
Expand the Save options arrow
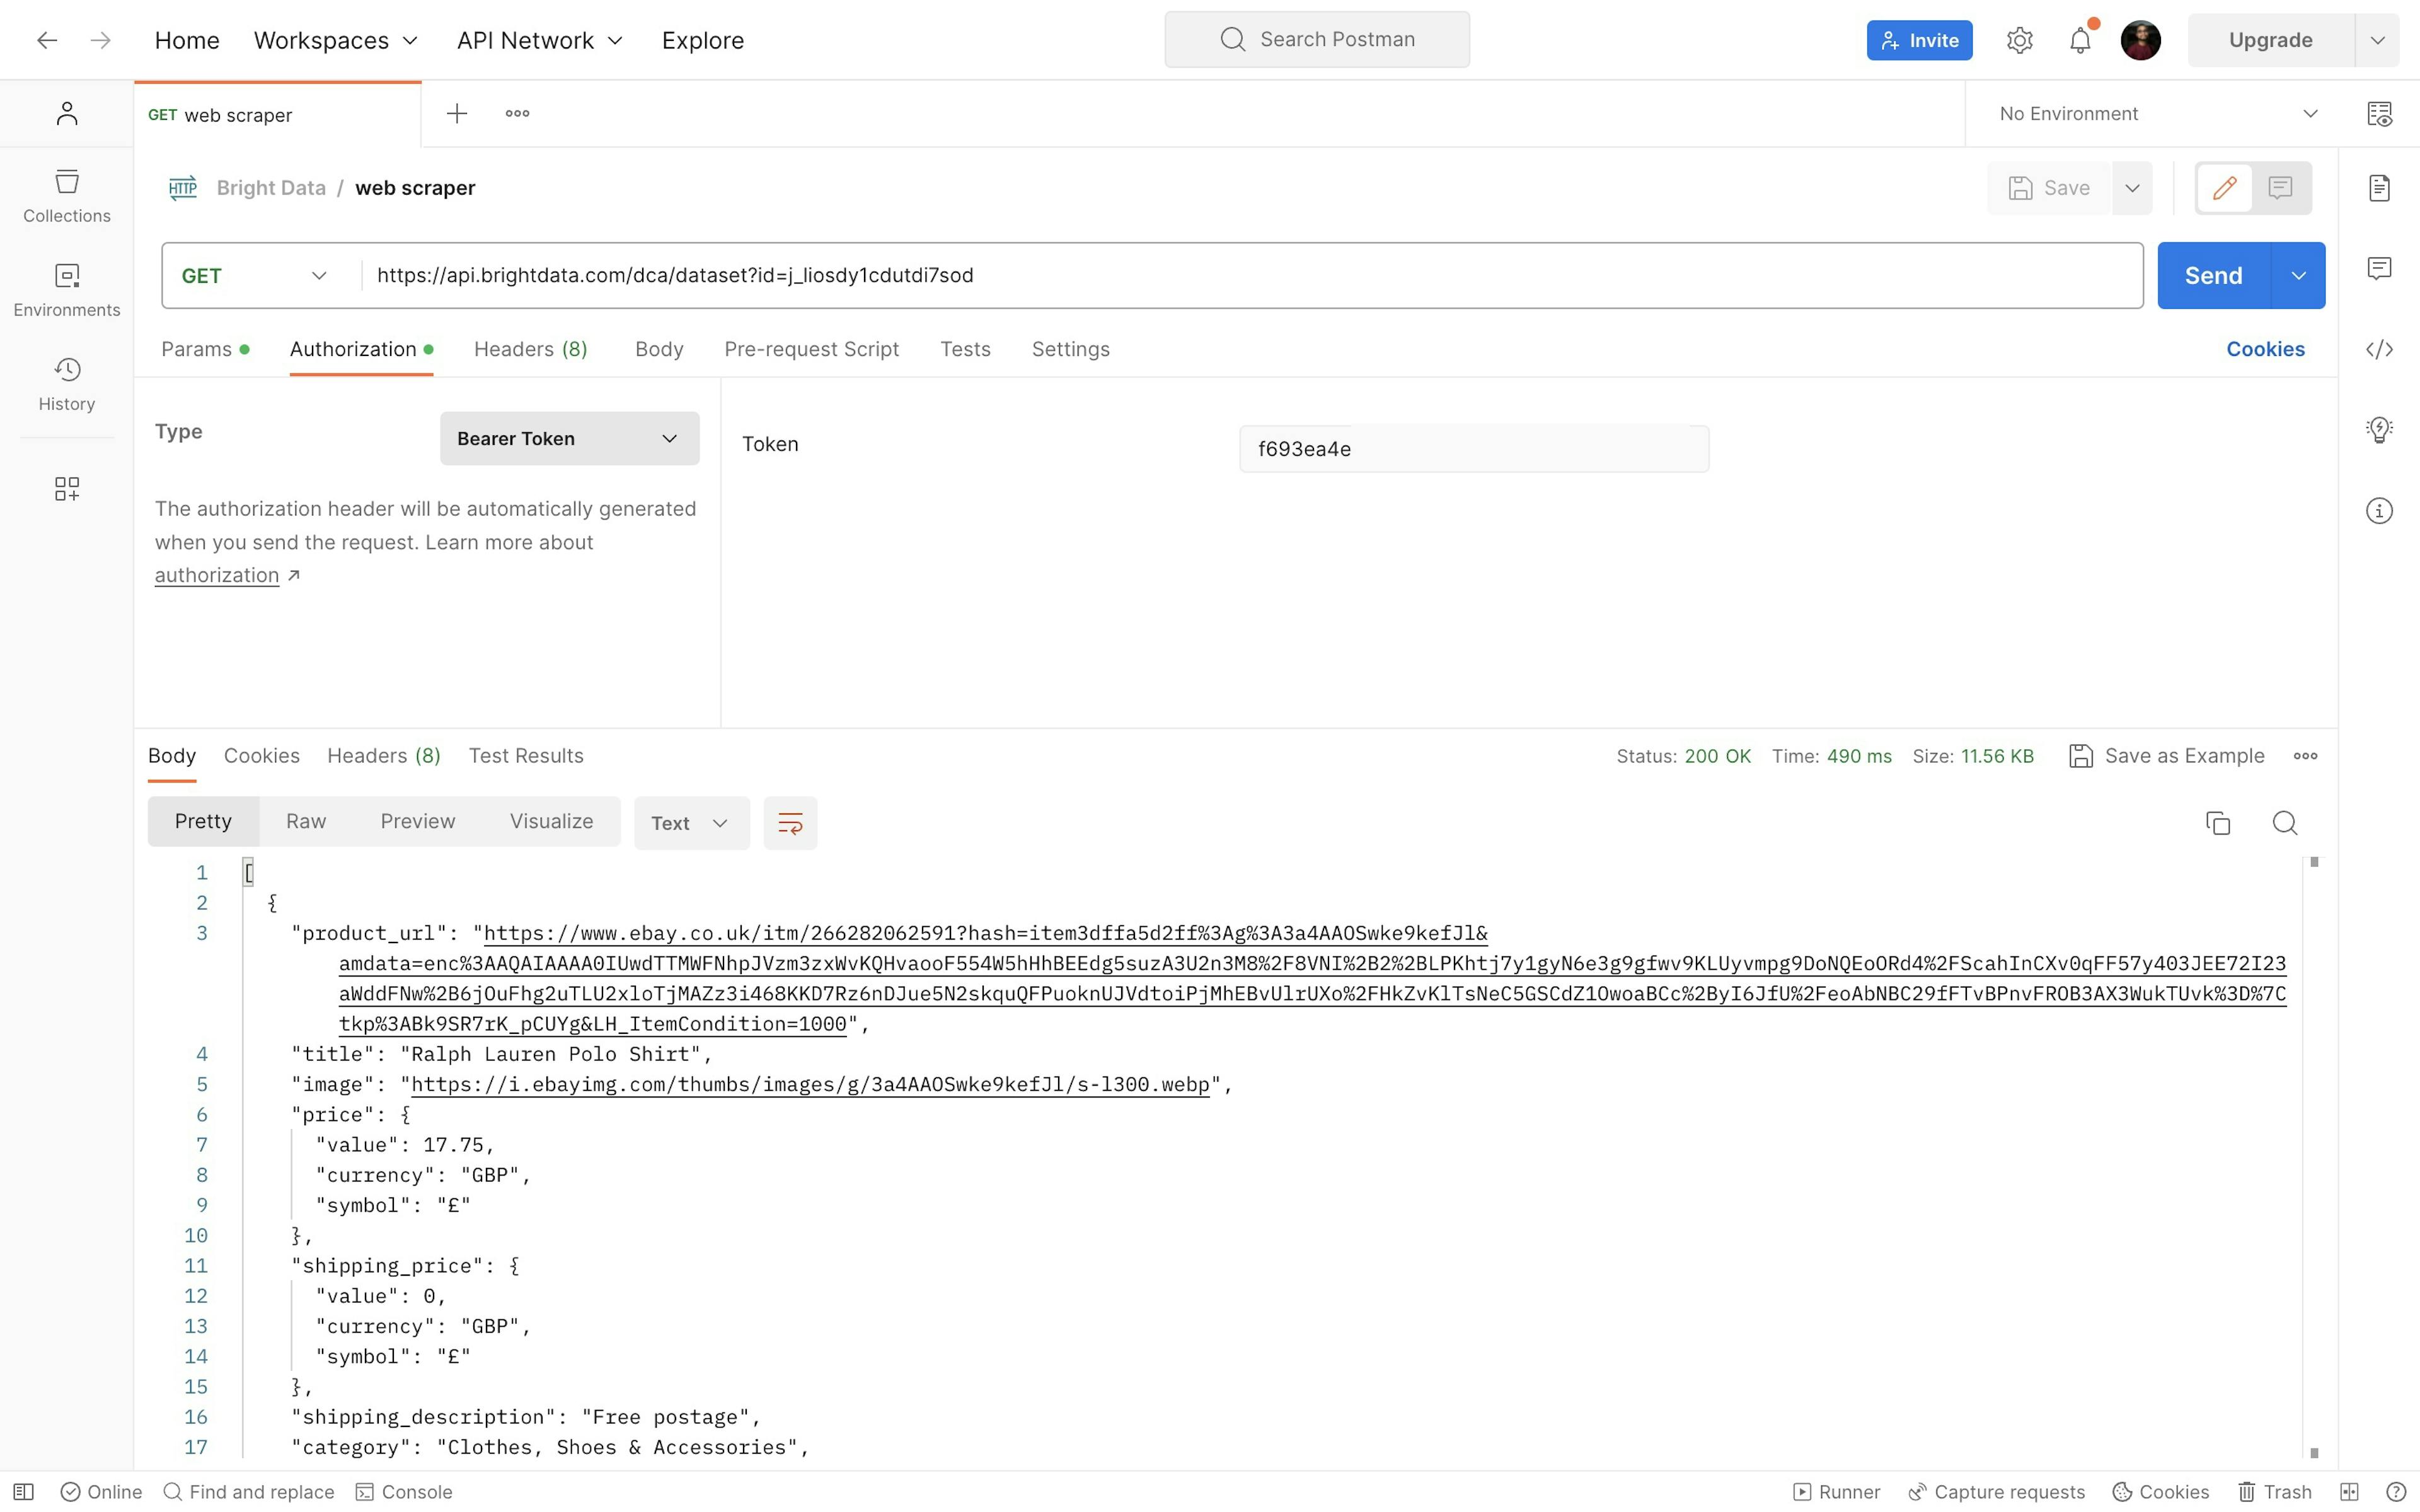[x=2132, y=188]
